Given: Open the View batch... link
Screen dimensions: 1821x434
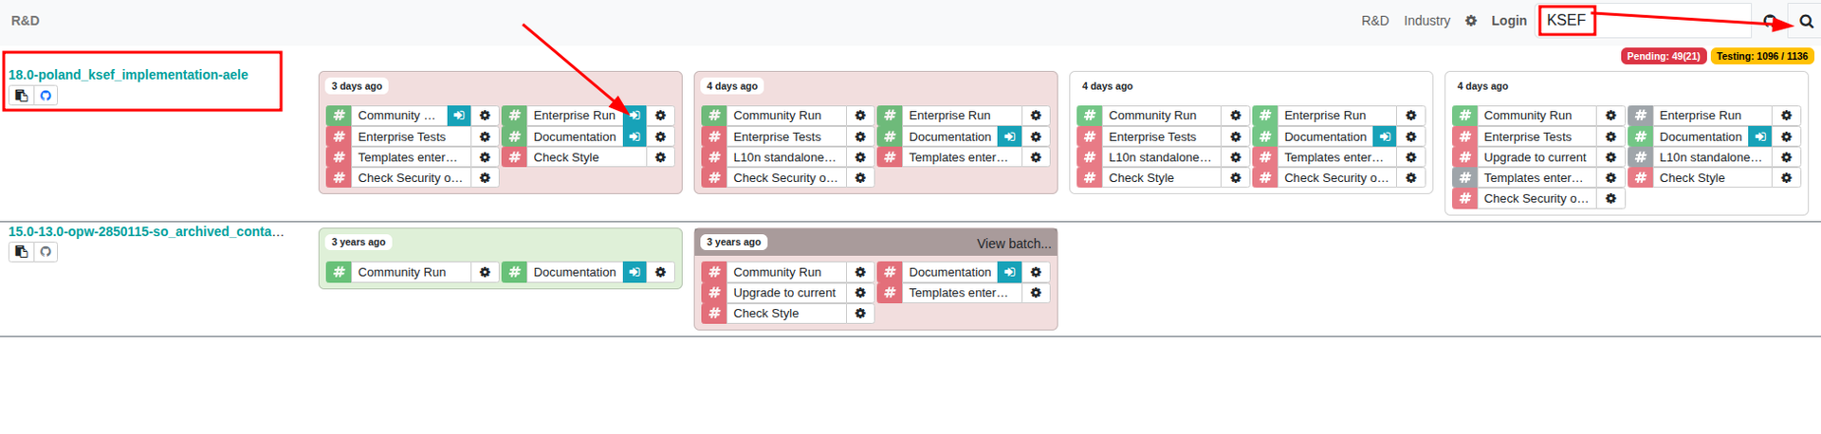Looking at the screenshot, I should coord(1013,244).
